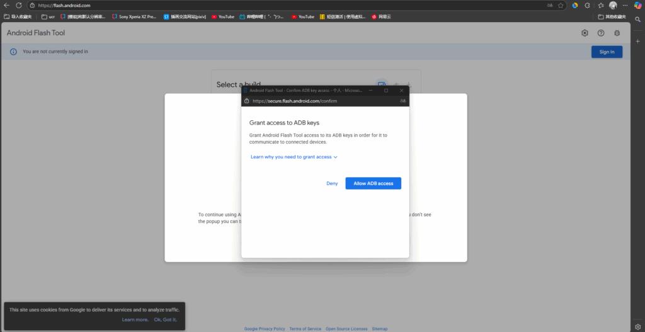Click the bug report icon
The image size is (645, 332).
(617, 33)
